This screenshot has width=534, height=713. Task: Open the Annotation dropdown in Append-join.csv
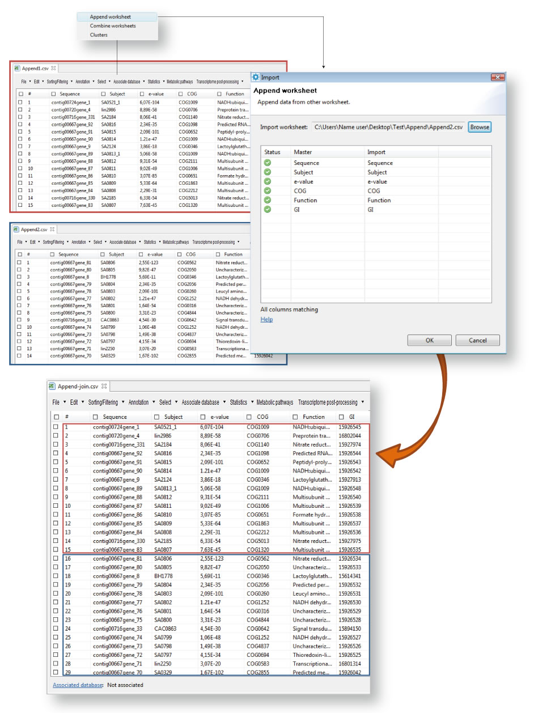point(141,402)
